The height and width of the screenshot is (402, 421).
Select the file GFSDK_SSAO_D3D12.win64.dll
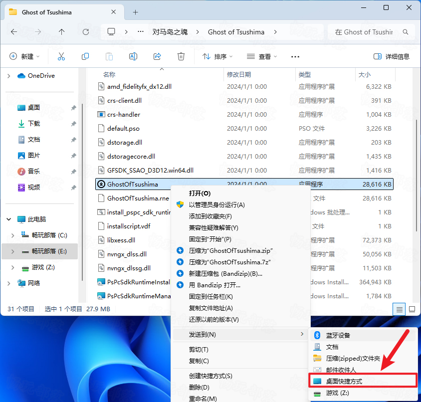(x=150, y=171)
